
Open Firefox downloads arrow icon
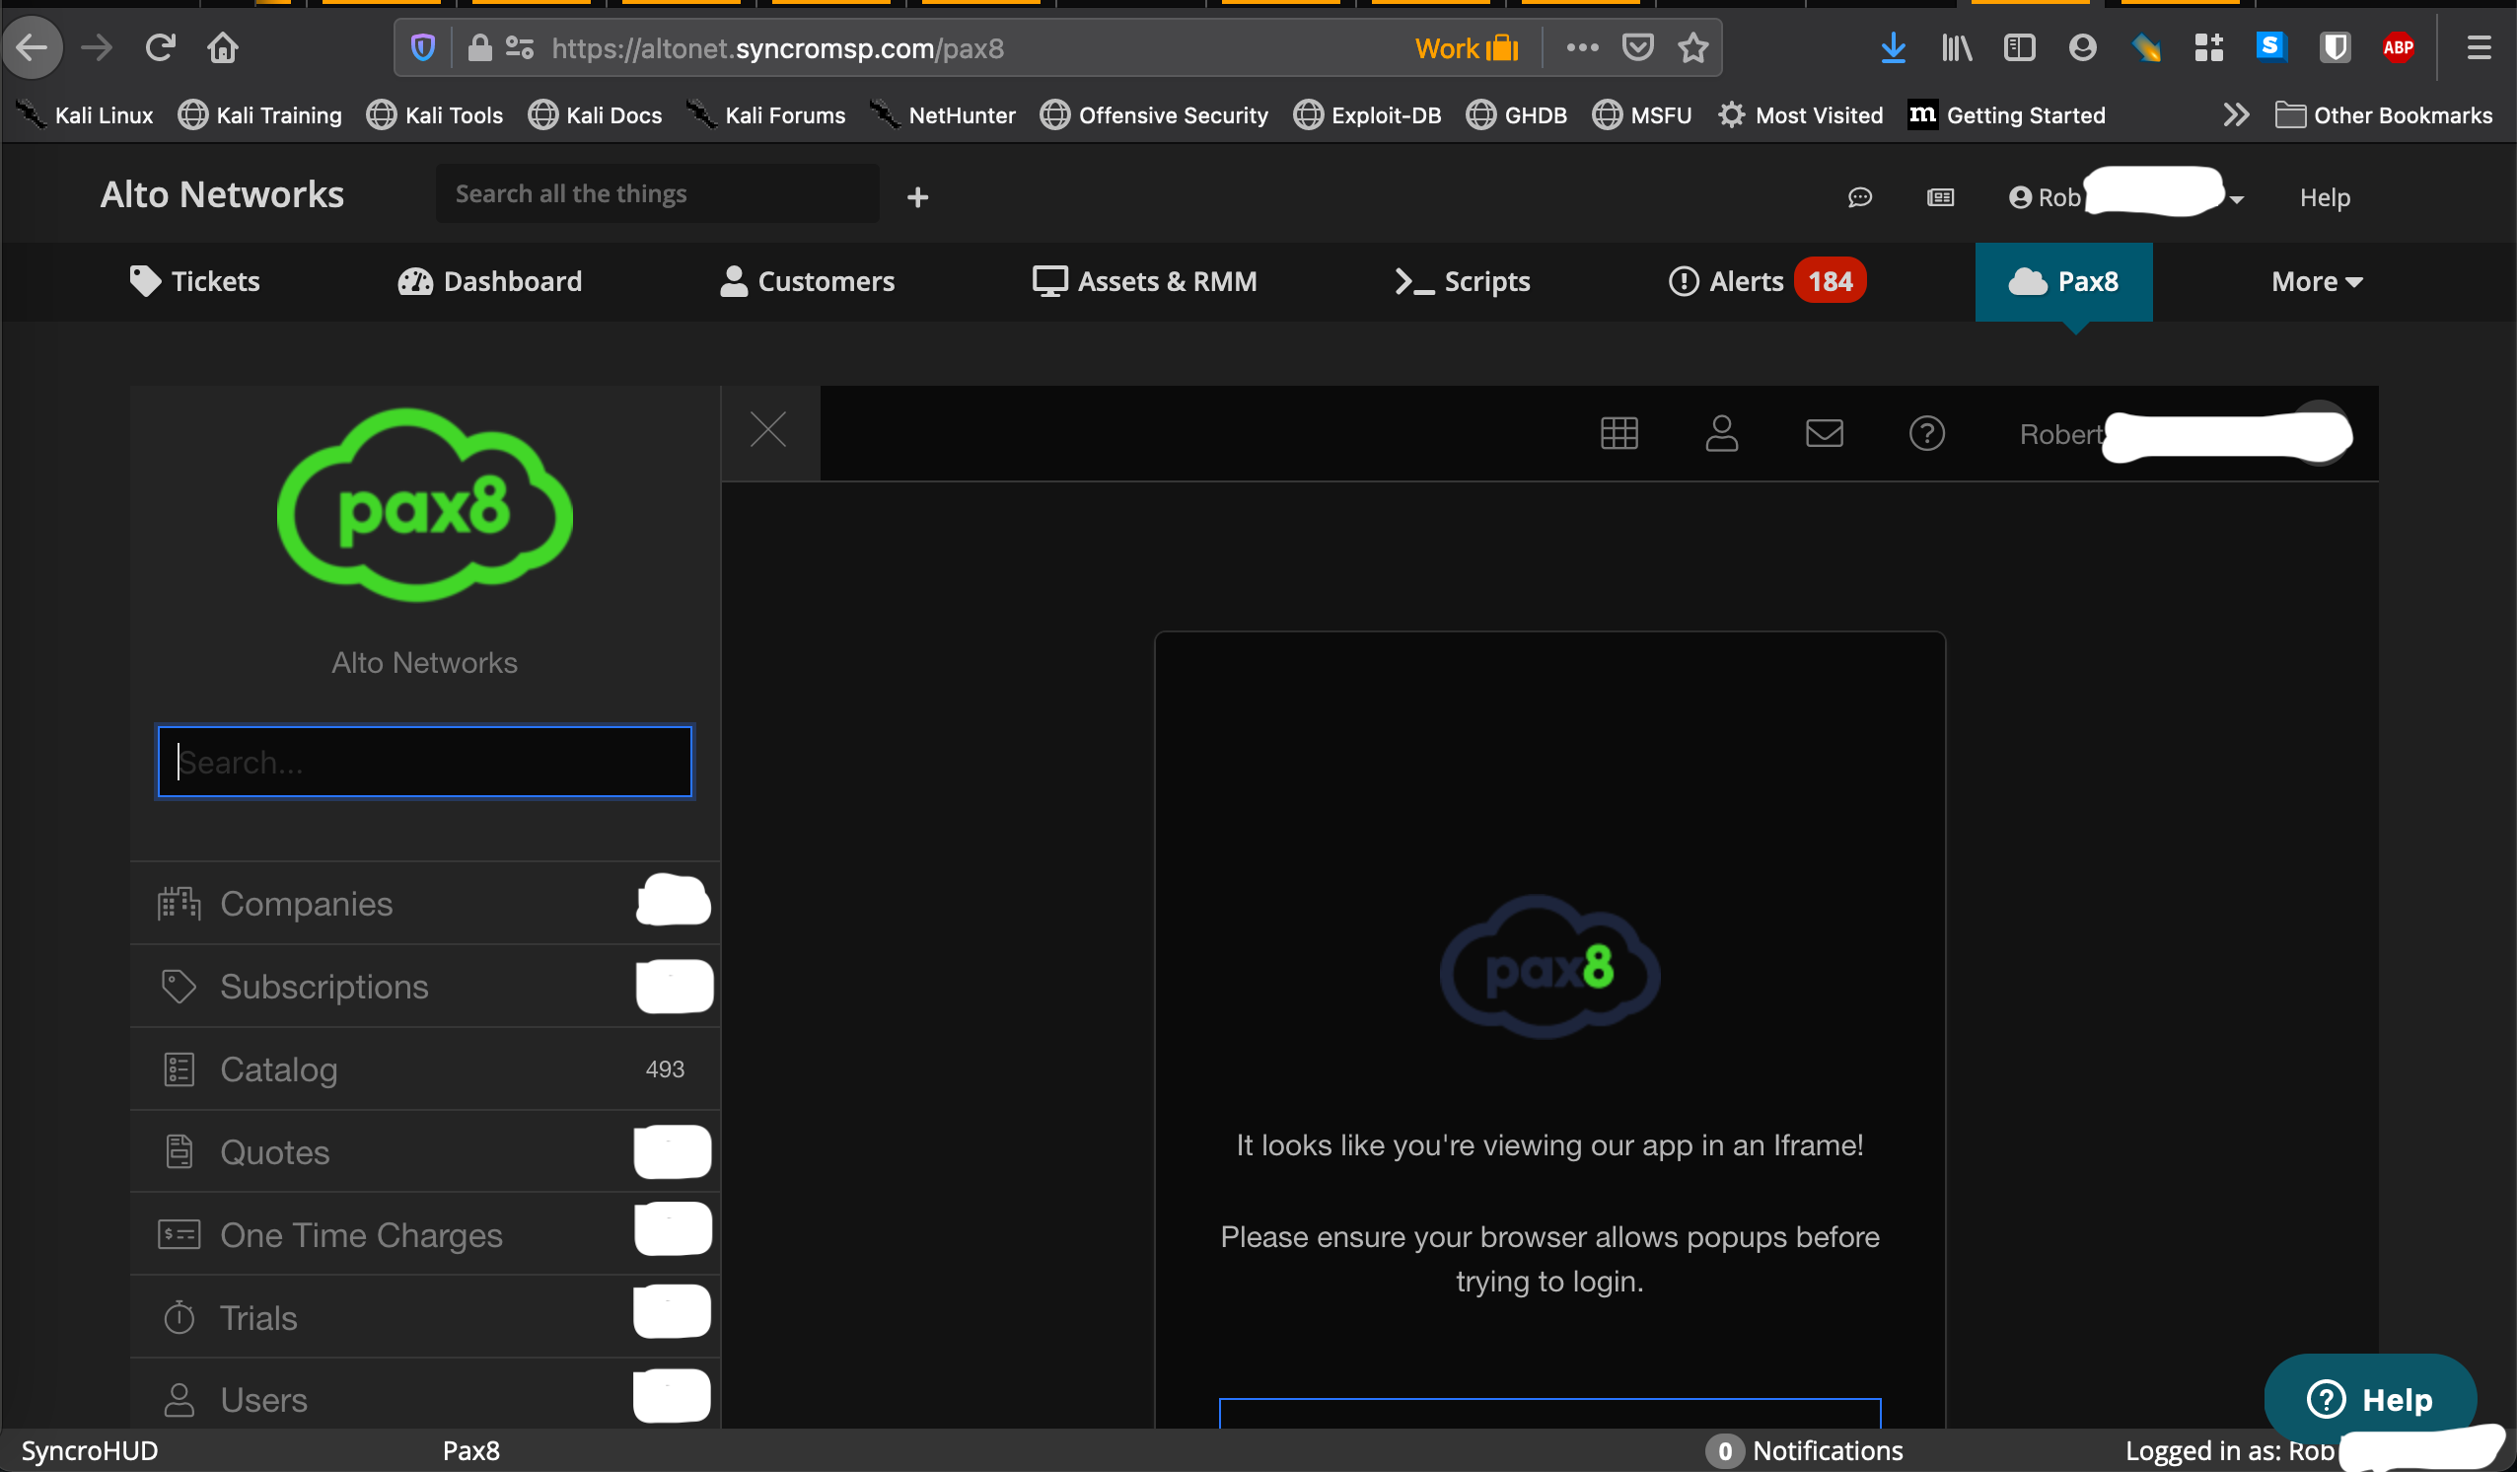pyautogui.click(x=1892, y=48)
